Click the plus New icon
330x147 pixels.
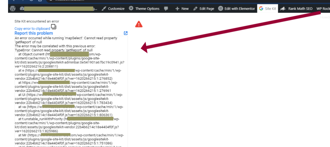pyautogui.click(x=177, y=9)
